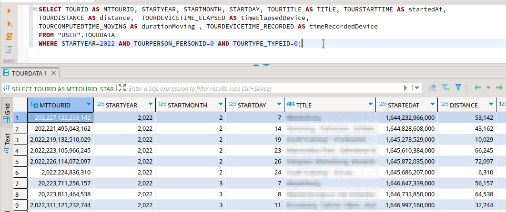Close the TOURDATA 1 result tab
506x212 pixels.
click(x=53, y=73)
